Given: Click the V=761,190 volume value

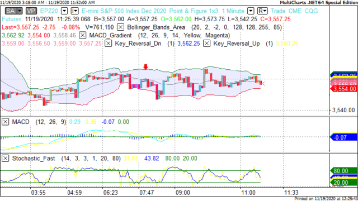Looking at the screenshot, I should point(100,27).
